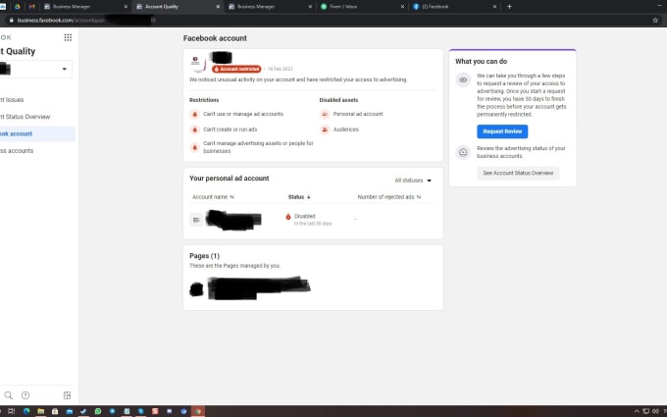The image size is (667, 417).
Task: Bookmark this page with the star icon
Action: pos(655,20)
